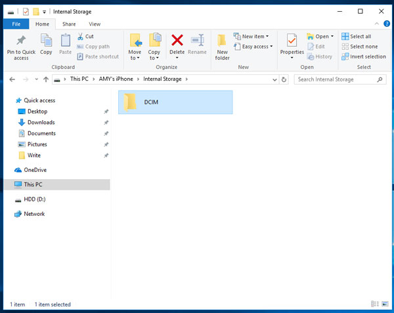Click Internal Storage breadcrumb

point(162,79)
